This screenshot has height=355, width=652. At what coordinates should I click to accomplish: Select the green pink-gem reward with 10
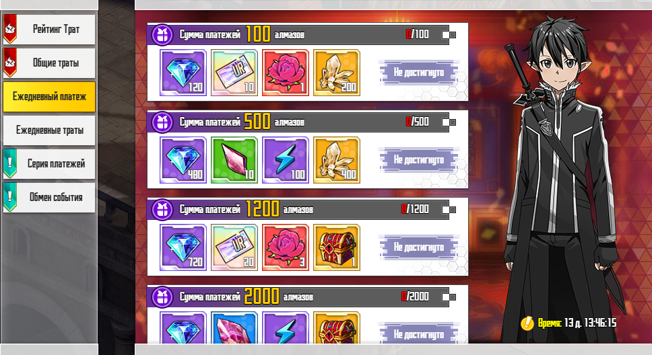[x=234, y=160]
